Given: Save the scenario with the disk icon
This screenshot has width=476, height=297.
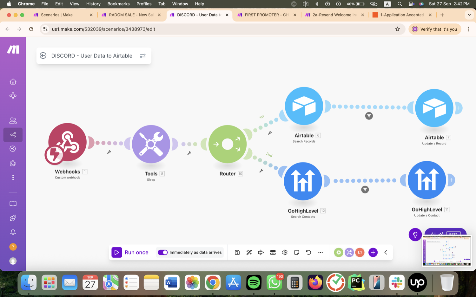Looking at the screenshot, I should click(x=237, y=252).
